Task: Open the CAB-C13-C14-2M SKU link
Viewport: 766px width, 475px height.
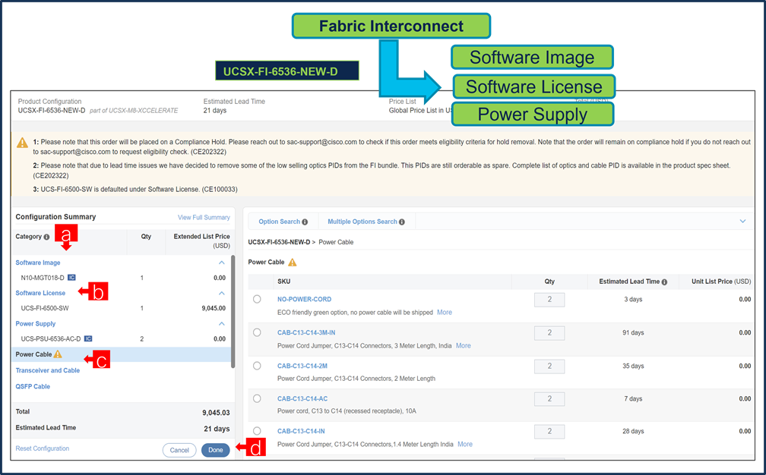Action: pos(302,366)
